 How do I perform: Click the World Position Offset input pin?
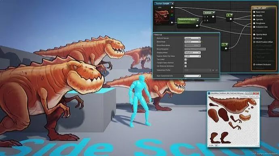click(254, 42)
